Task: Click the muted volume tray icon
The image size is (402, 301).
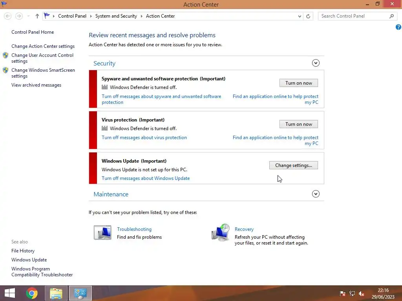Action: 362,294
